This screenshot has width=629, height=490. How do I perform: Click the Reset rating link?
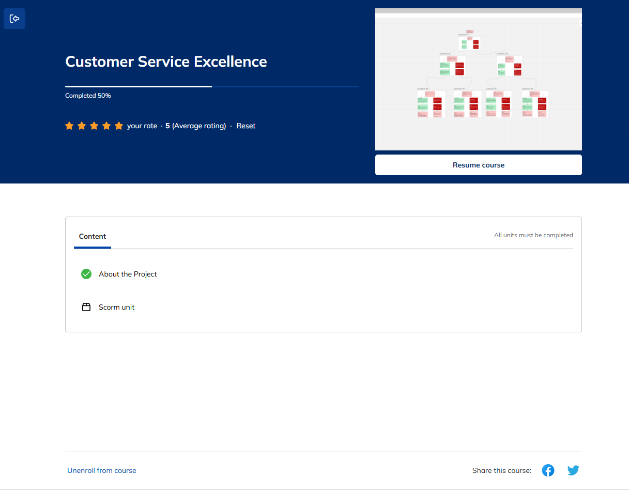point(246,126)
